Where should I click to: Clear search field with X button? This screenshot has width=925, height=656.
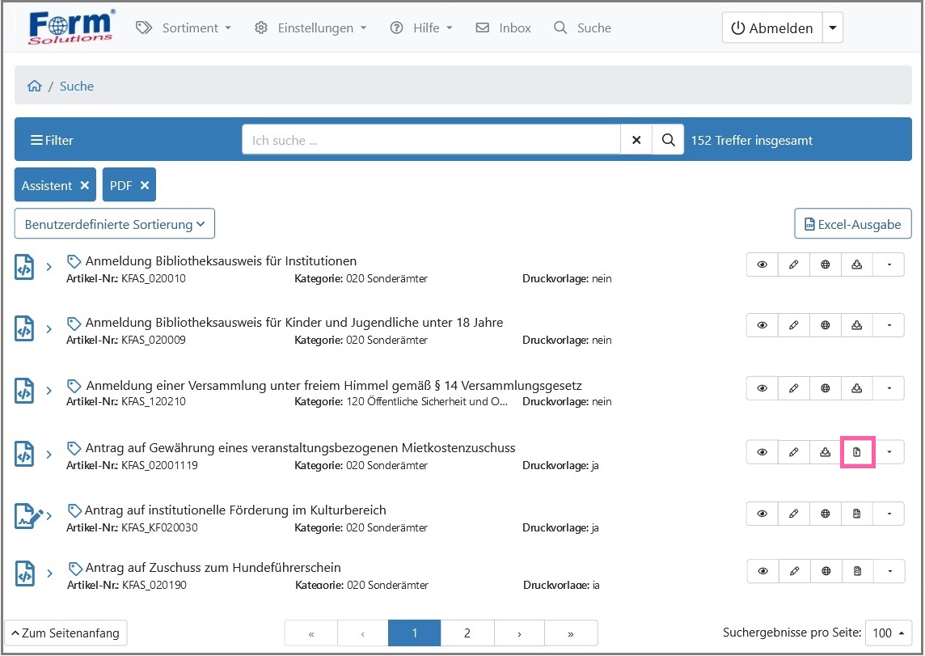tap(636, 140)
